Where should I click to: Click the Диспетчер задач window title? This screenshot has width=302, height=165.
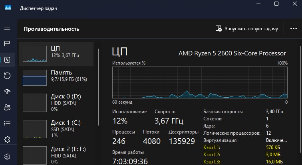pyautogui.click(x=38, y=8)
